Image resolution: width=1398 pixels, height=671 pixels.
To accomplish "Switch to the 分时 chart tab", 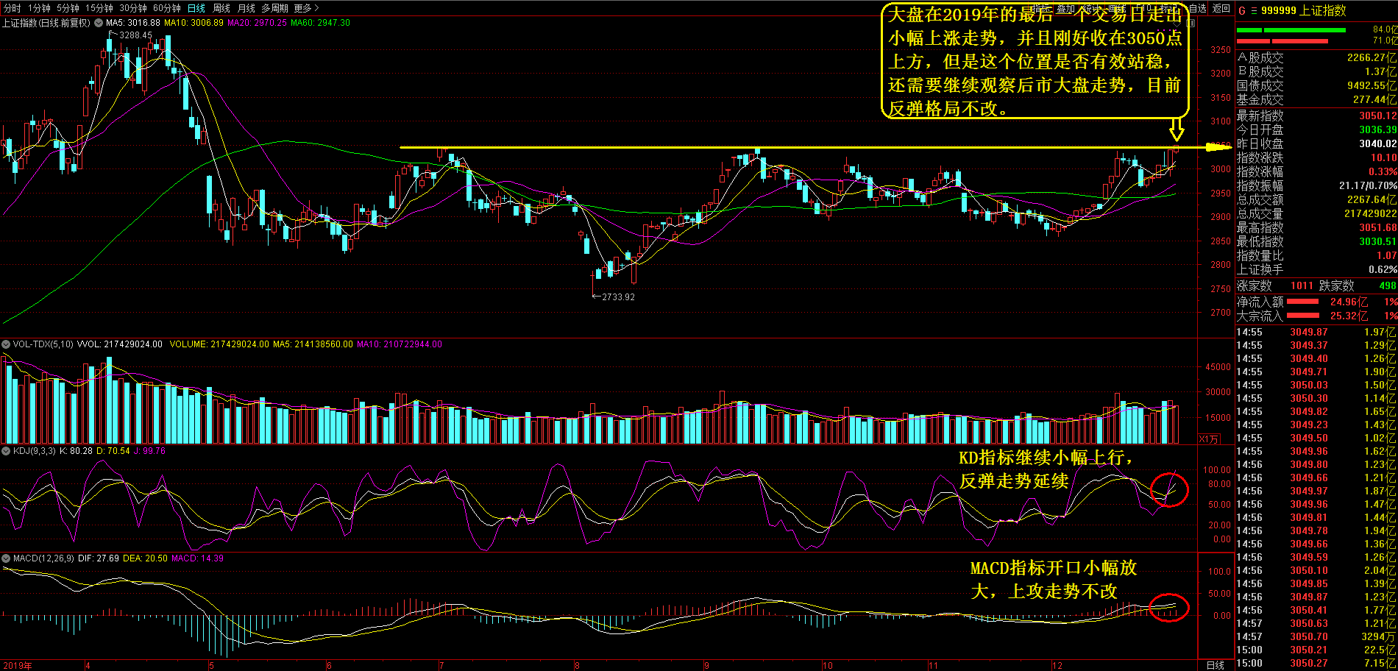I will 12,8.
